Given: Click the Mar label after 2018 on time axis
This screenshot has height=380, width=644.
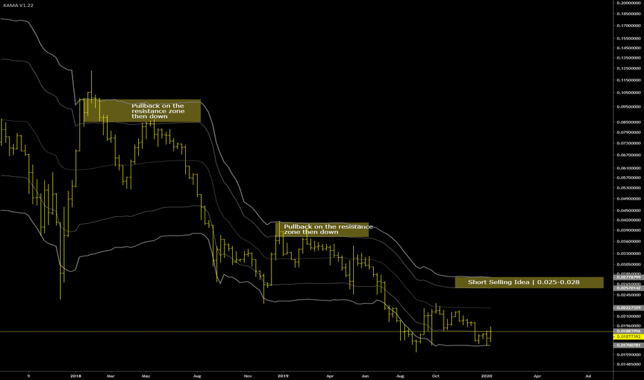Looking at the screenshot, I should [111, 376].
